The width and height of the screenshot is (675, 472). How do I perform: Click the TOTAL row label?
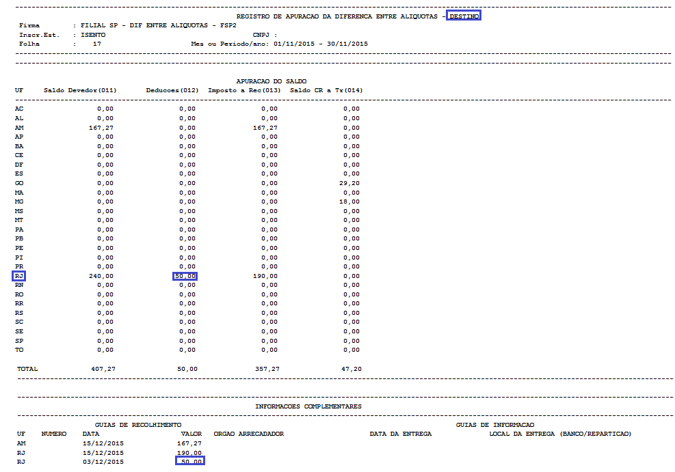coord(27,369)
